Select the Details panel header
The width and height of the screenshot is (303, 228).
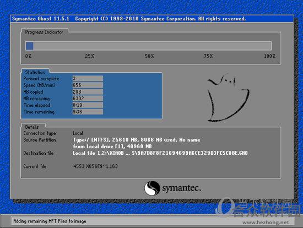click(x=32, y=127)
